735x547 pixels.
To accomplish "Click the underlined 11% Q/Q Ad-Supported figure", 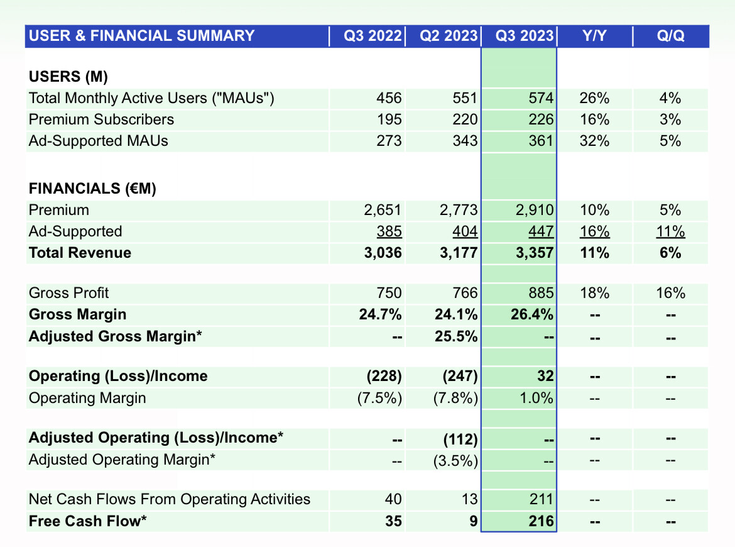I will [x=670, y=232].
